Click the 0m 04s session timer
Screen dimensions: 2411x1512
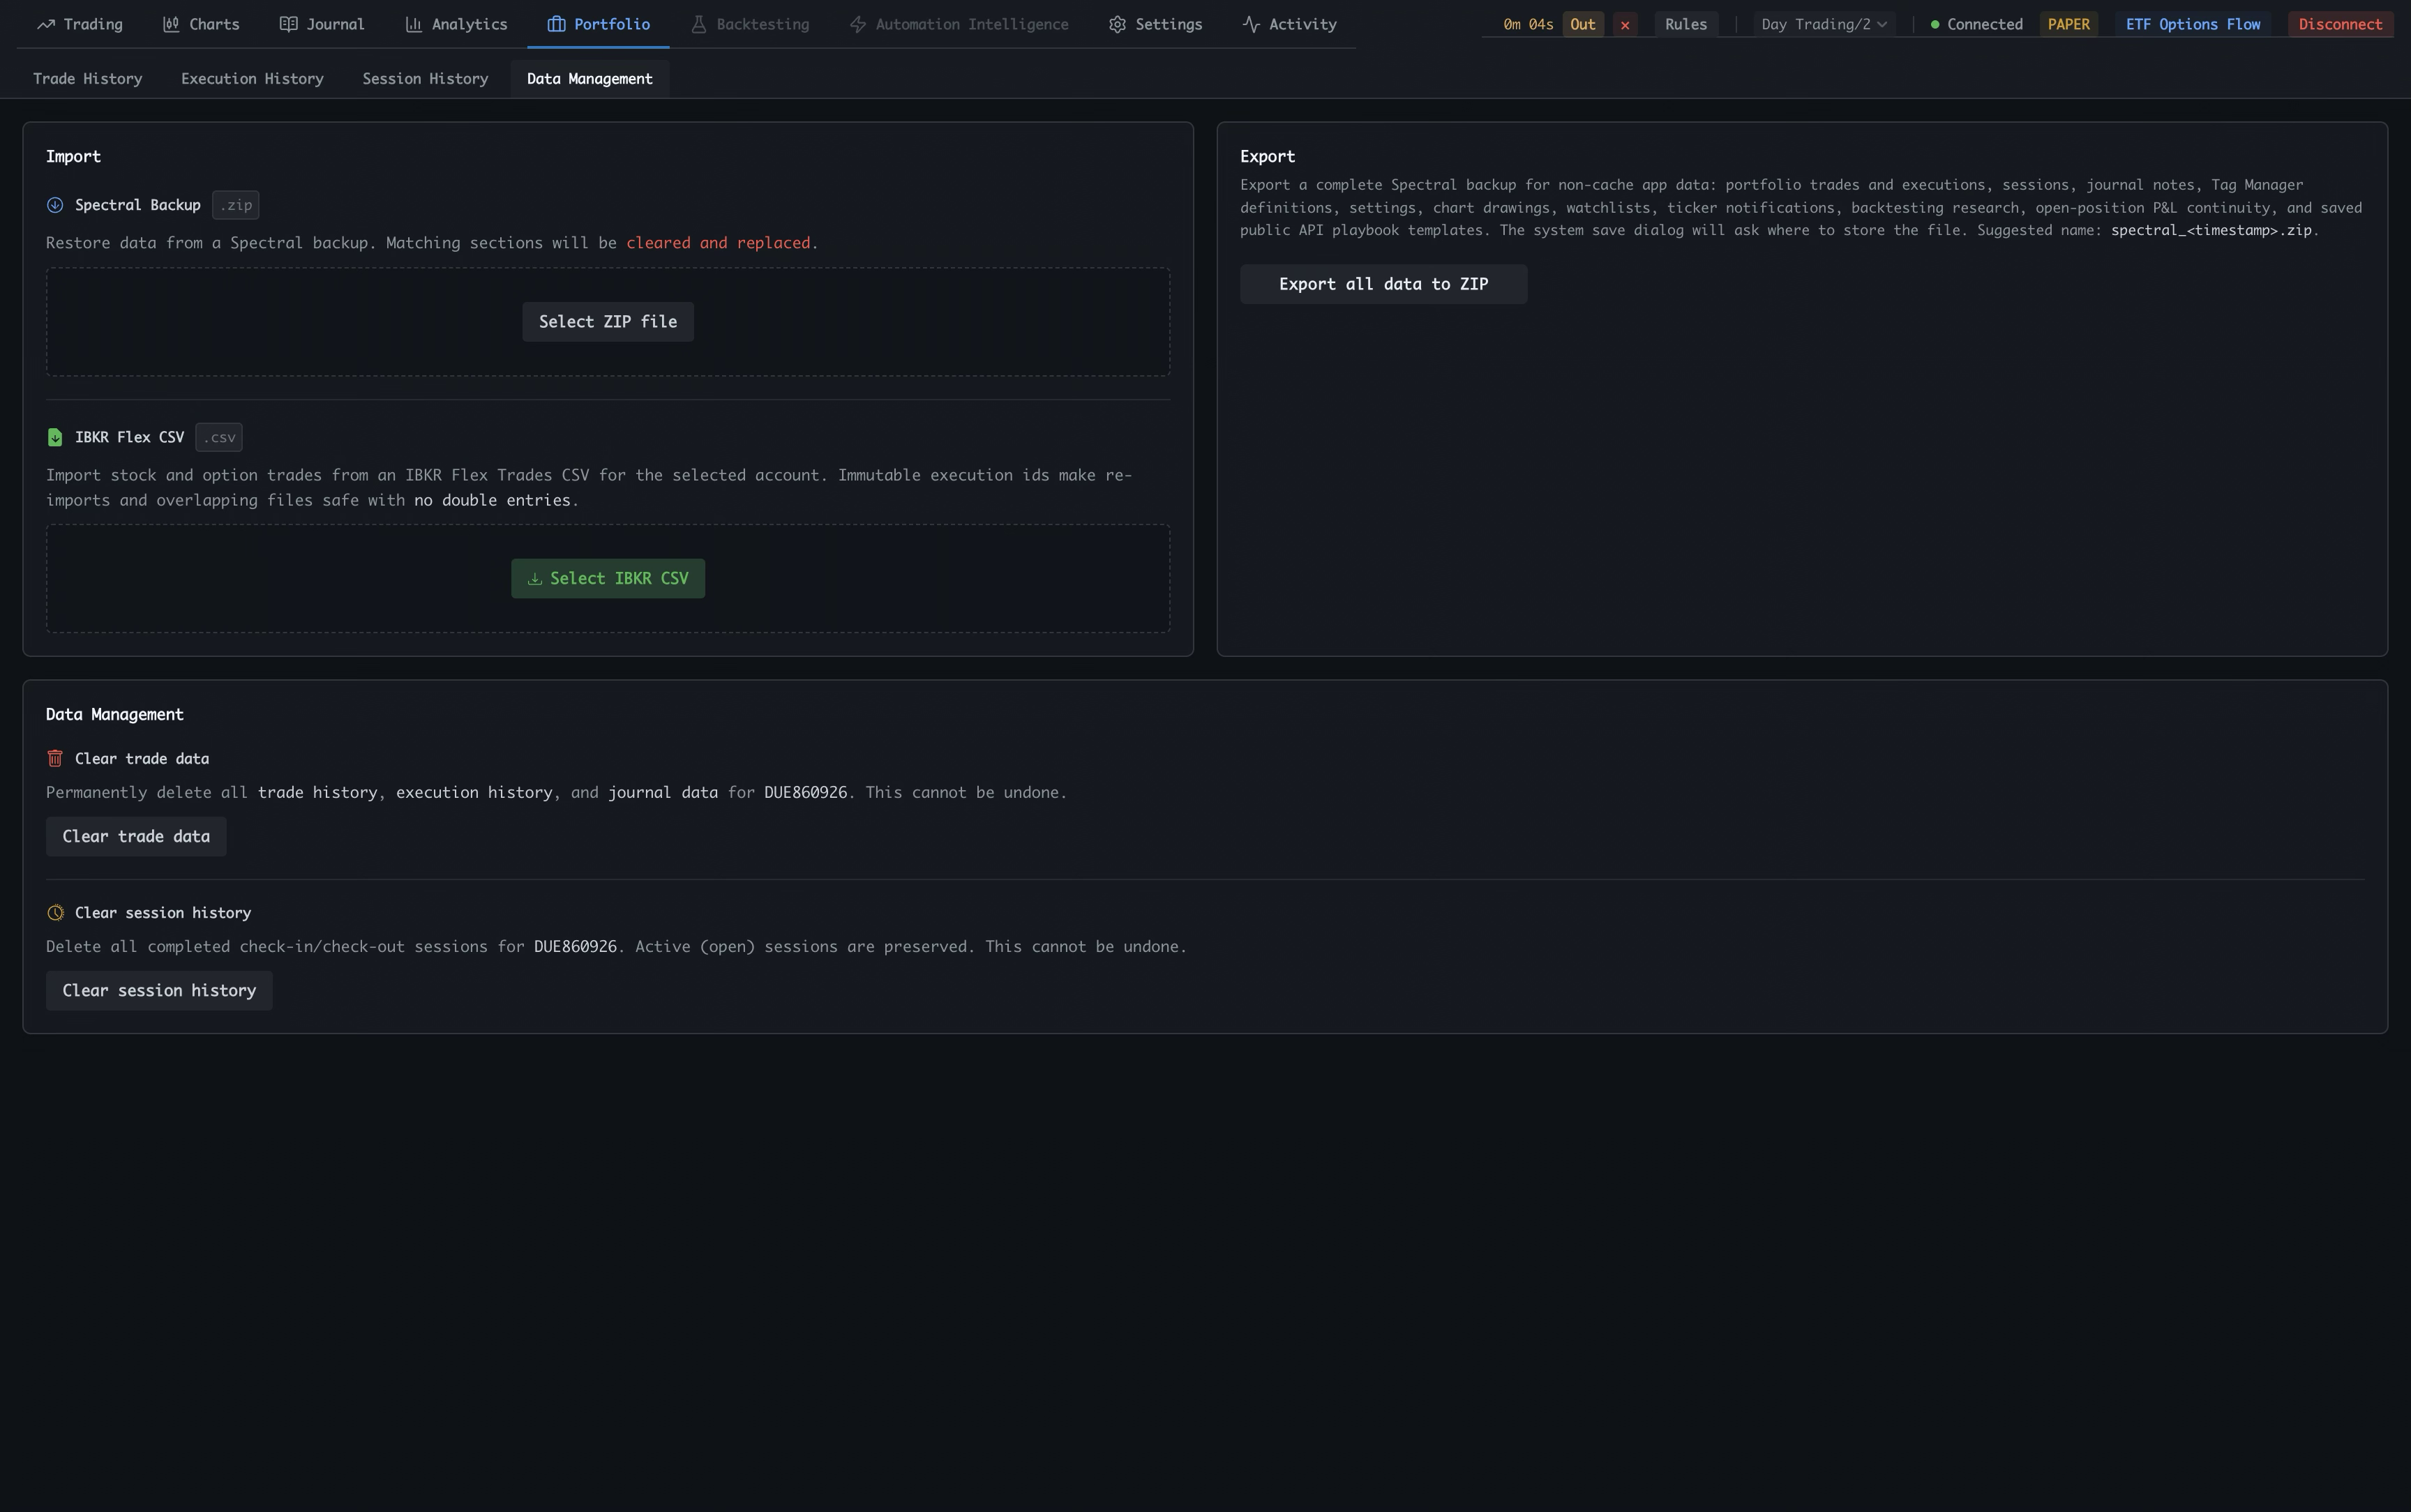(x=1528, y=24)
